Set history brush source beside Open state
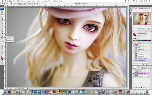The width and height of the screenshot is (152, 95). [134, 48]
